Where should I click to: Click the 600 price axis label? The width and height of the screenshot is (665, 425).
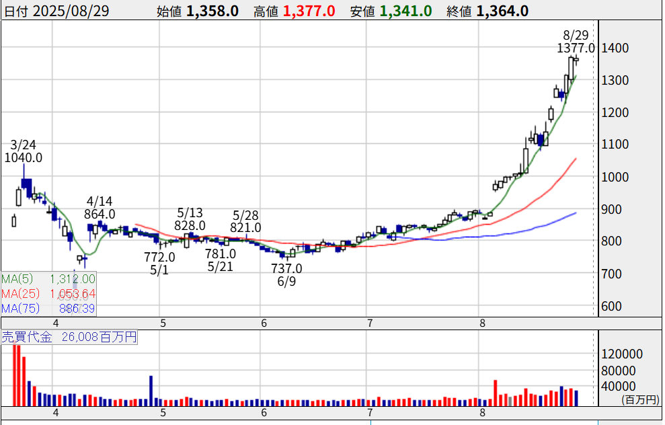click(612, 306)
